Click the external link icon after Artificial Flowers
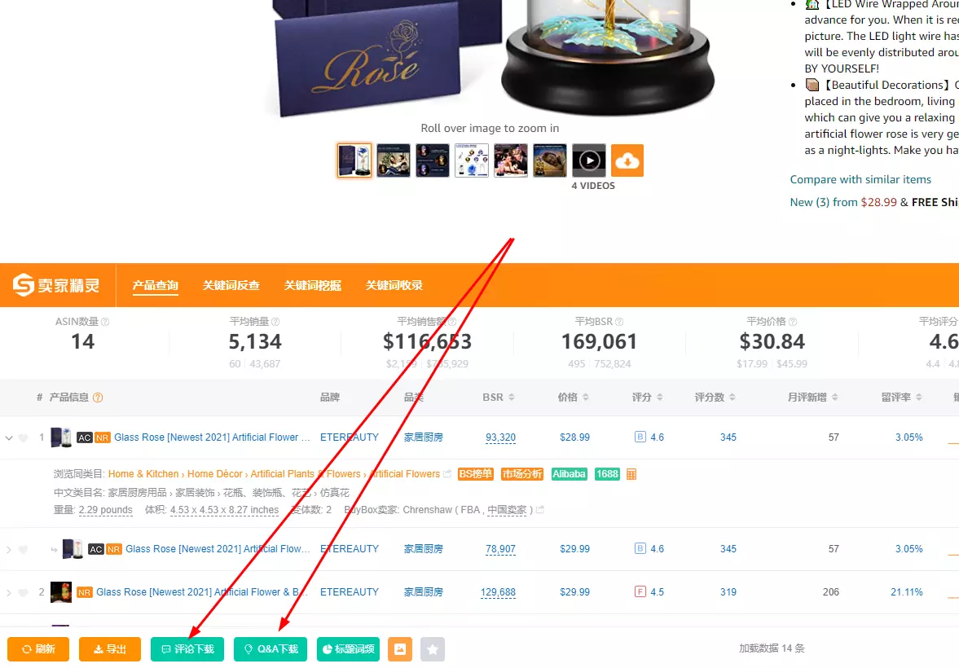Screen dimensions: 959x668 pos(447,474)
